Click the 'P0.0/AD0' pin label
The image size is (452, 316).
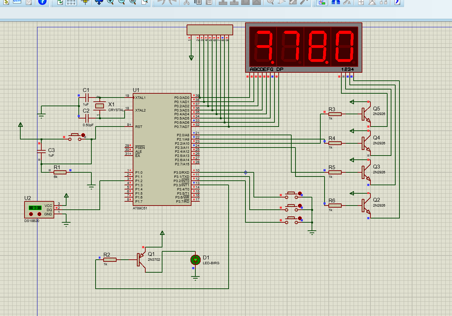(182, 98)
